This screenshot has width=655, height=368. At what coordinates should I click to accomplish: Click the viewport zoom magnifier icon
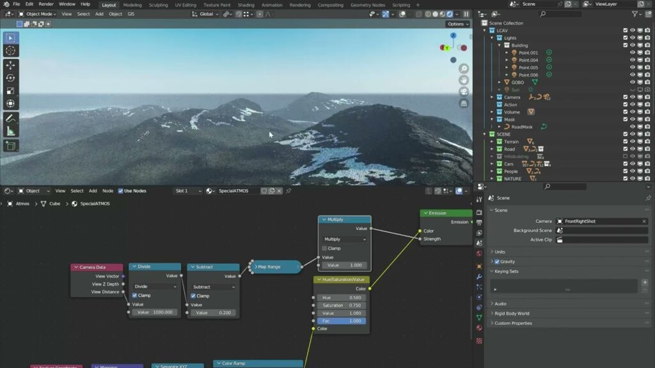tap(464, 68)
